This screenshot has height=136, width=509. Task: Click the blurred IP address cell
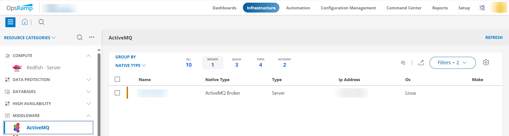pyautogui.click(x=351, y=93)
